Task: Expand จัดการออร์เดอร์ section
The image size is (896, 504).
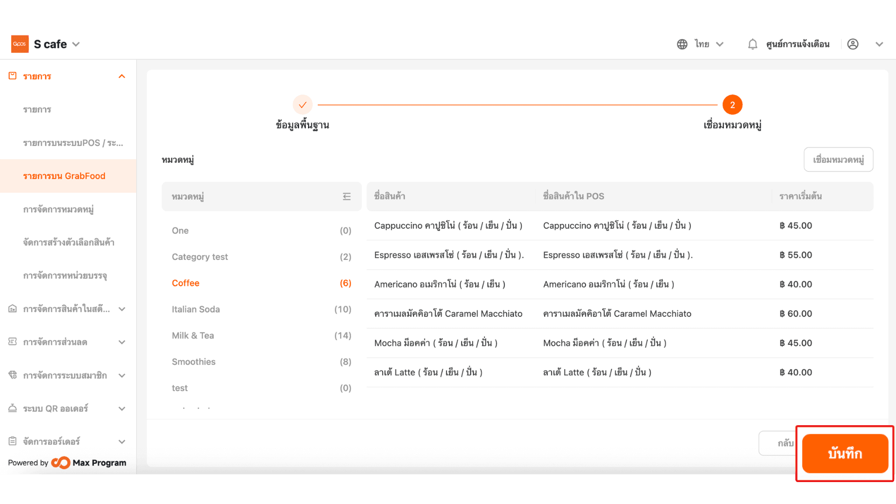Action: (x=122, y=442)
